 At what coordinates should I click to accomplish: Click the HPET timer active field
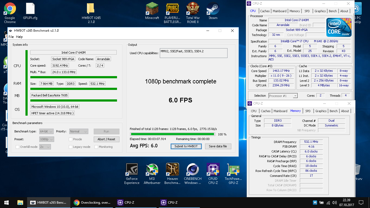[x=52, y=113]
